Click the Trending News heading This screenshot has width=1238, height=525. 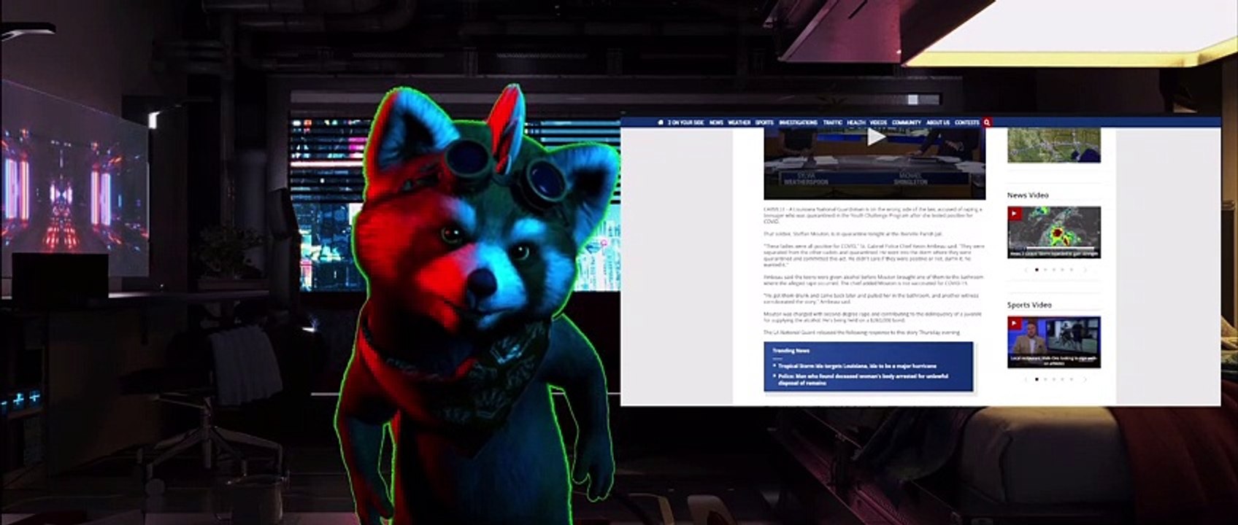791,351
